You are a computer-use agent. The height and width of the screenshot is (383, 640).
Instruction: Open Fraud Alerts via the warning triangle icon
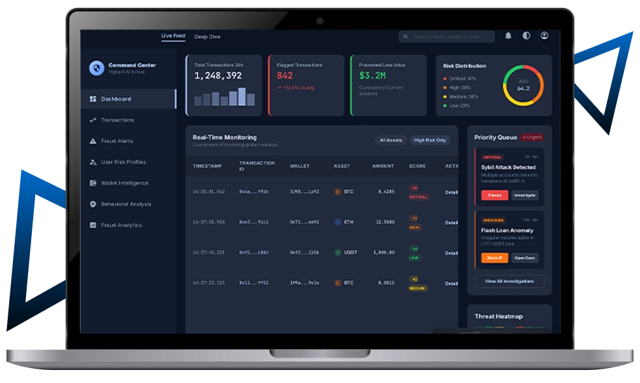coord(93,141)
